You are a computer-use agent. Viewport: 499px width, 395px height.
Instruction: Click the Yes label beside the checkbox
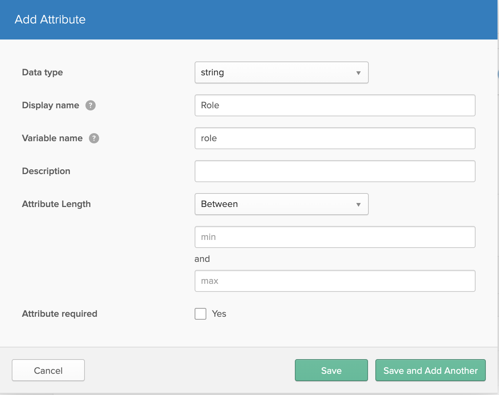click(x=219, y=314)
